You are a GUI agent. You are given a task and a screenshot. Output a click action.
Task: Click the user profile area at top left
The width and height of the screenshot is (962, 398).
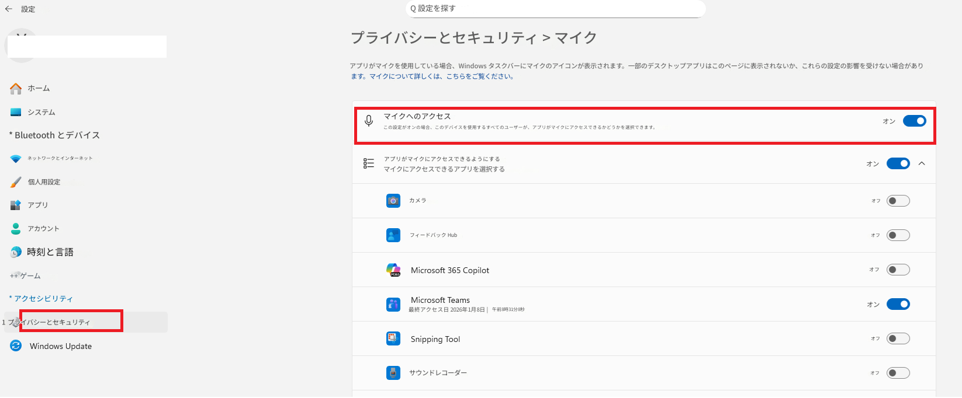click(86, 46)
